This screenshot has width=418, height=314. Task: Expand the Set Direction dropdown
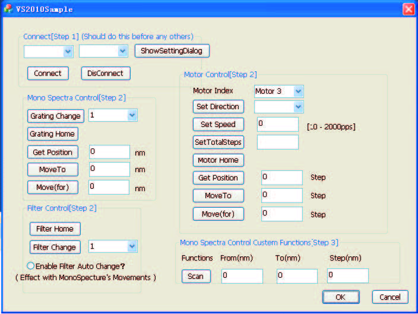tap(278, 107)
